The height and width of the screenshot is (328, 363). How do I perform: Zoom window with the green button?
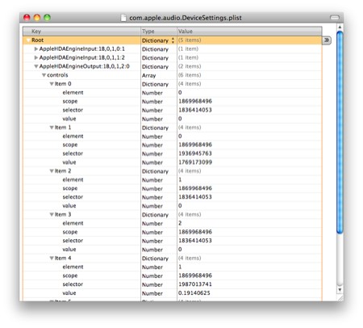[x=47, y=18]
